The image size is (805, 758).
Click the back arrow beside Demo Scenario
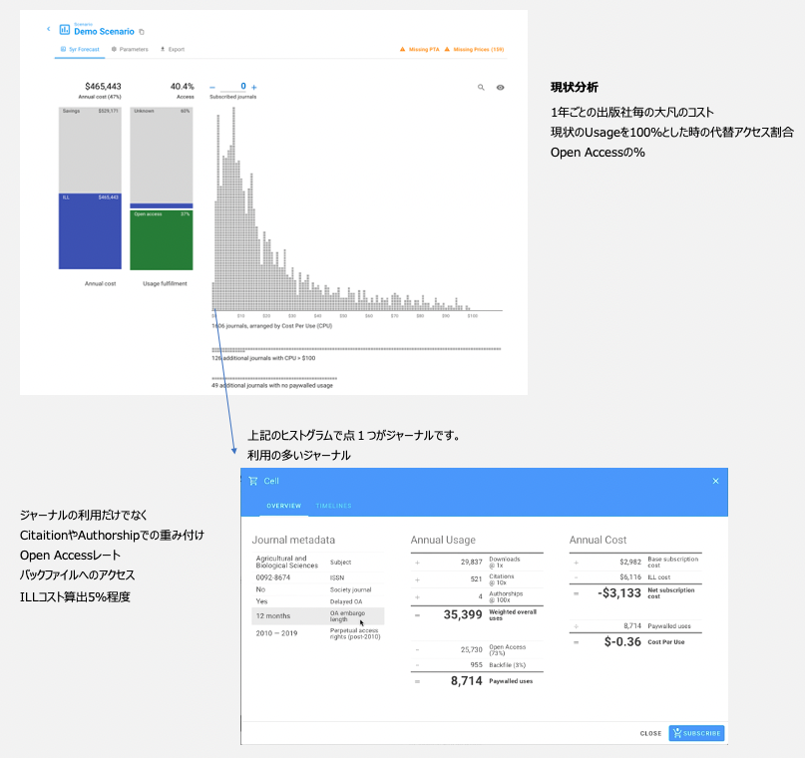point(48,29)
